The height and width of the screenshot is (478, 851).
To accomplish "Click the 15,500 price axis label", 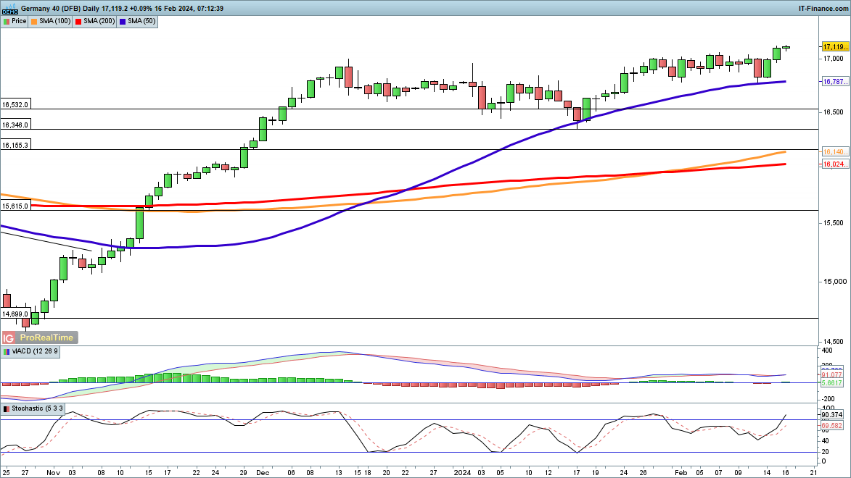I will (834, 223).
